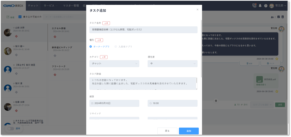Open the contact card icon in chat header
This screenshot has width=291, height=137.
pyautogui.click(x=283, y=17)
